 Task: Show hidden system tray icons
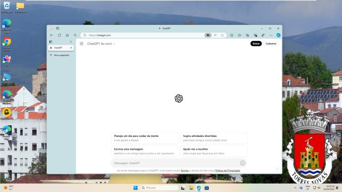(295, 188)
